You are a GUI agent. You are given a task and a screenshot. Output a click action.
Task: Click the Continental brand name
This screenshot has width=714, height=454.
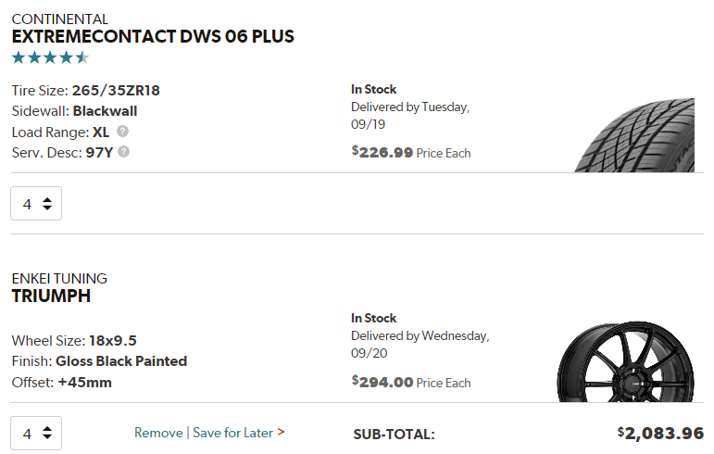coord(59,19)
